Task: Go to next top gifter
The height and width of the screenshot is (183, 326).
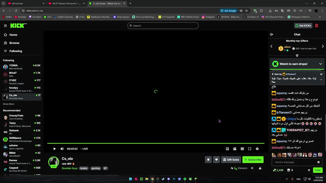Action: click(x=323, y=46)
